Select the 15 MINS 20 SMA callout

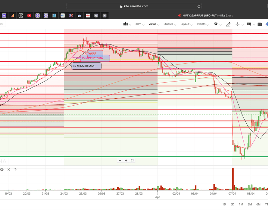tap(95, 58)
